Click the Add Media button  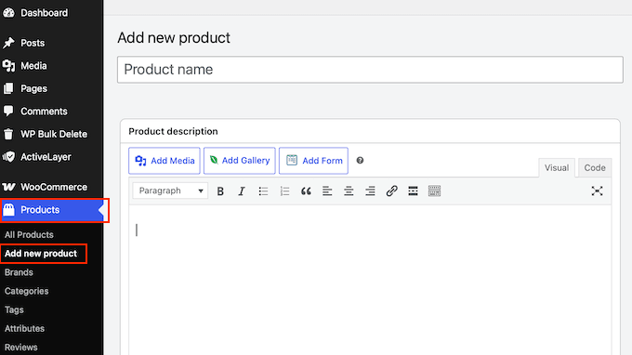coord(165,161)
